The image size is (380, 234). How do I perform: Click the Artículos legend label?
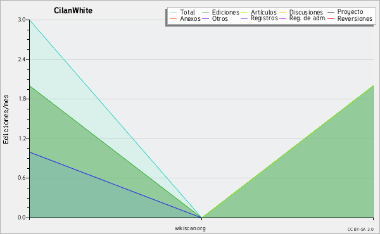click(263, 12)
